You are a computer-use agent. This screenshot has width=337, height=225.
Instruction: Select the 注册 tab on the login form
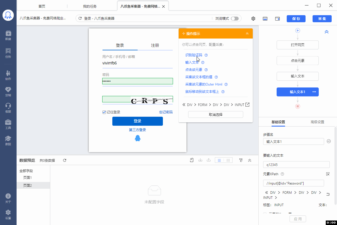tap(155, 45)
